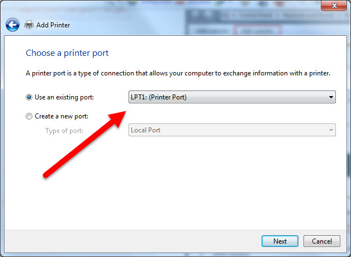Go back using the blue arrow button
351x257 pixels.
tap(12, 25)
